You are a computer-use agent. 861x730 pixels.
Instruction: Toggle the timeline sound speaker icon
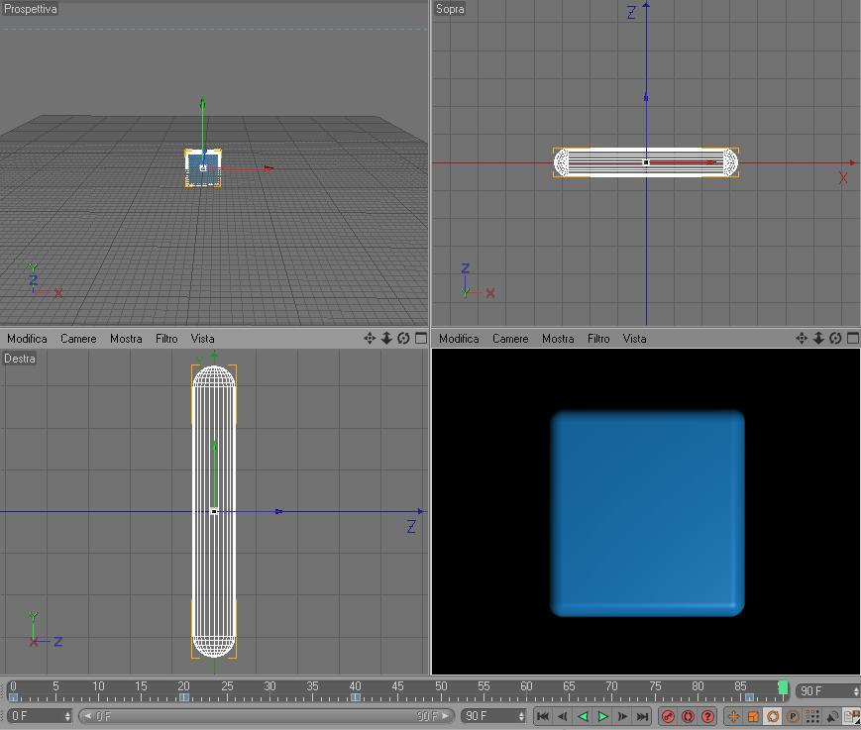[832, 716]
